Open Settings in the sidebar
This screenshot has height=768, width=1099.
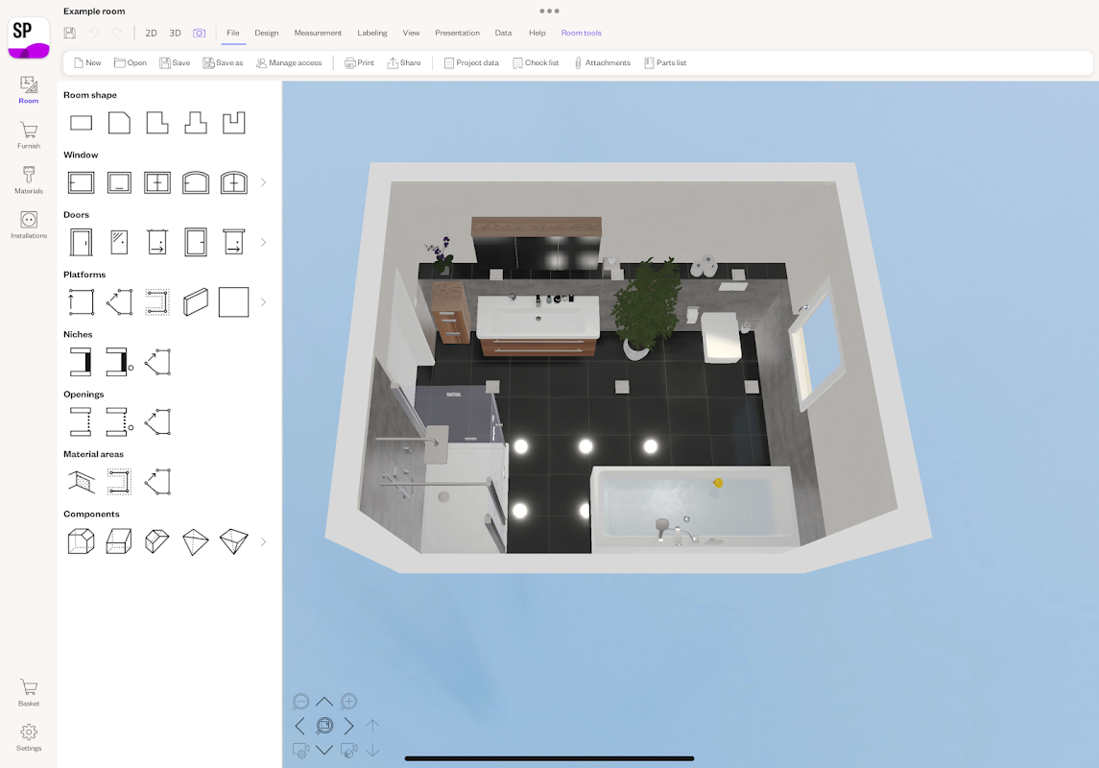point(29,737)
